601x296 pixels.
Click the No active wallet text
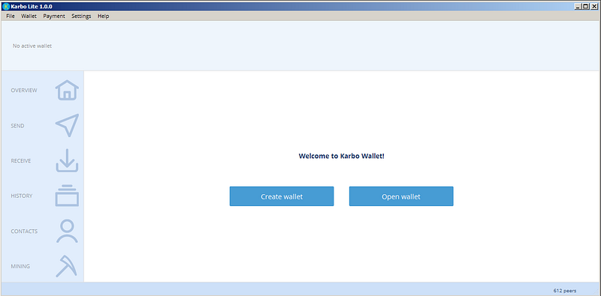(32, 46)
